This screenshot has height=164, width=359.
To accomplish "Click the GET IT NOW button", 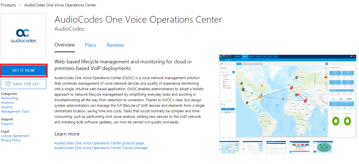I will [24, 71].
